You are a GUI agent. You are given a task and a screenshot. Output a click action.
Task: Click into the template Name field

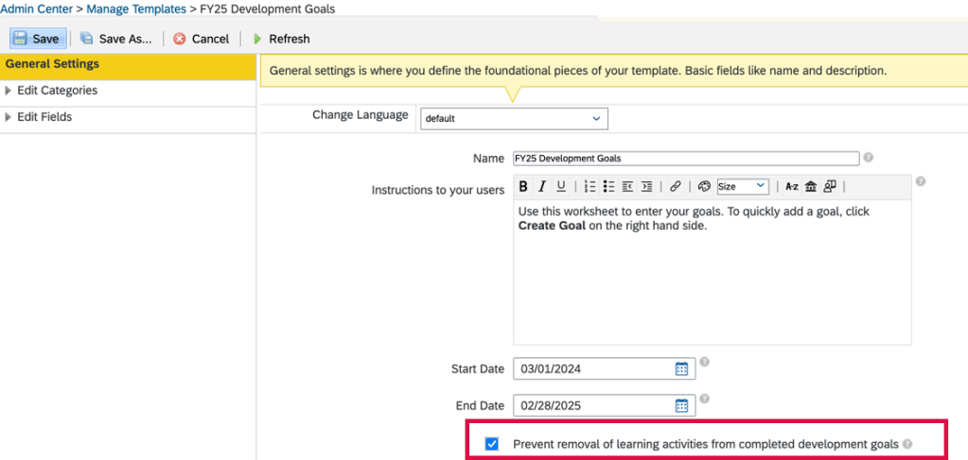(x=685, y=159)
